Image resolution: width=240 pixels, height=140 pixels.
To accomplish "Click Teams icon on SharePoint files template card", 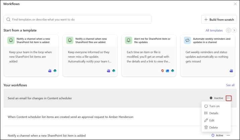I will coord(109,71).
